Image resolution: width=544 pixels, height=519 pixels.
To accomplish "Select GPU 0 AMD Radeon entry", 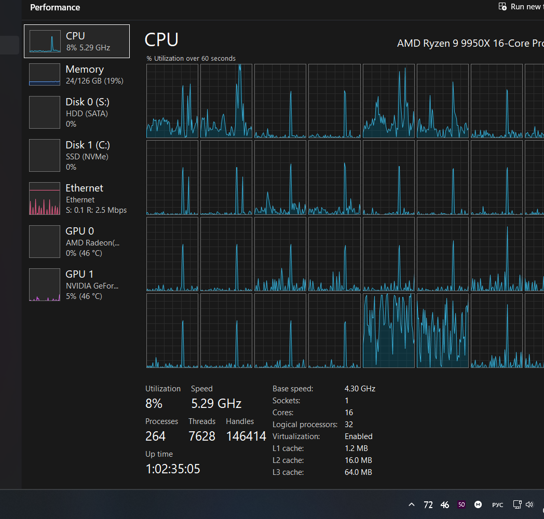I will [77, 241].
